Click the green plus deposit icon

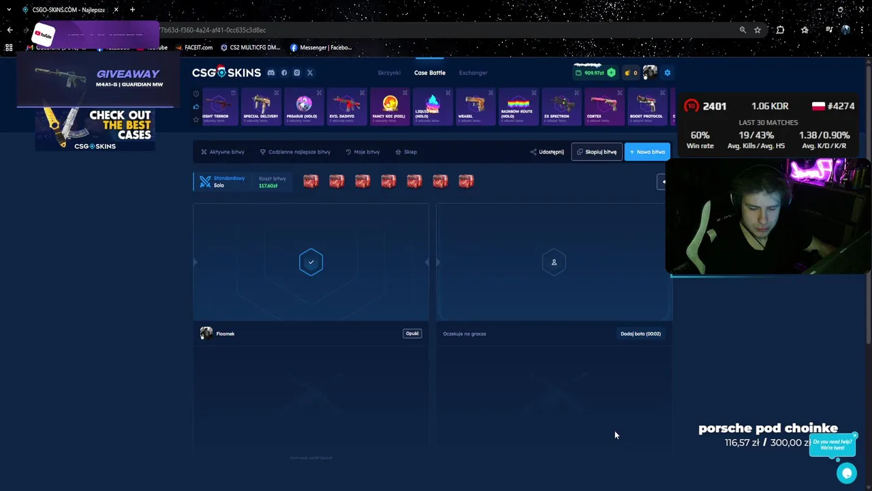point(611,72)
